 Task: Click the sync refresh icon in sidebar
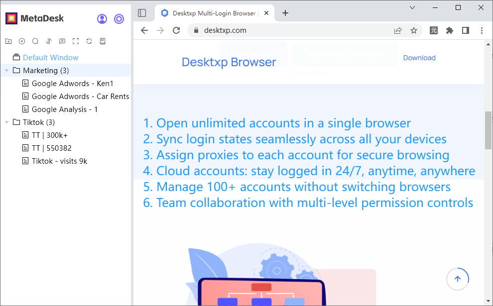pyautogui.click(x=89, y=41)
